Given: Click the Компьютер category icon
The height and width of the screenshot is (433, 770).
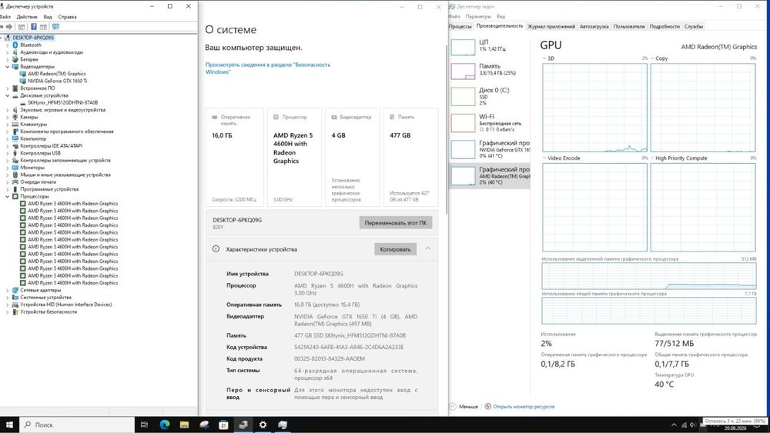Looking at the screenshot, I should [15, 138].
